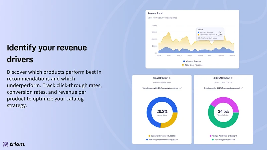Click "Trending up by 32.2% from previous period"

[160, 88]
